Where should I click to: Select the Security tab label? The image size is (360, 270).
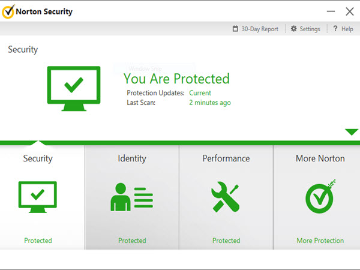[38, 158]
